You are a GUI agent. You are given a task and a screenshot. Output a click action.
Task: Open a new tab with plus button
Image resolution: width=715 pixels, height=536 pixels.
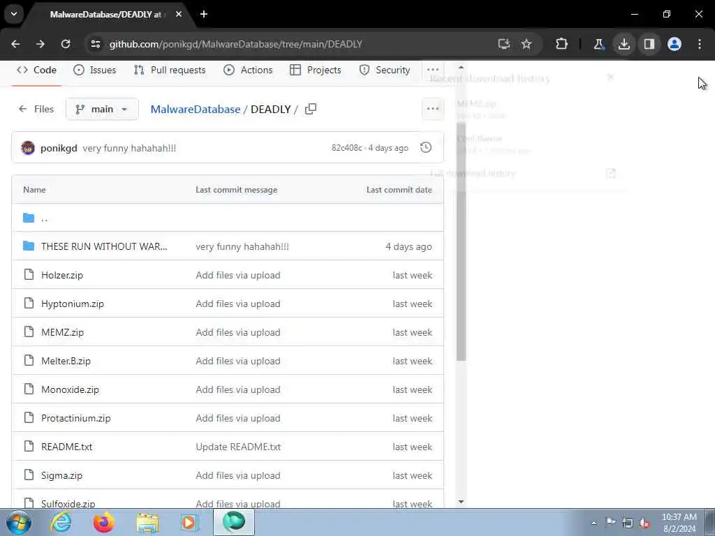[204, 14]
